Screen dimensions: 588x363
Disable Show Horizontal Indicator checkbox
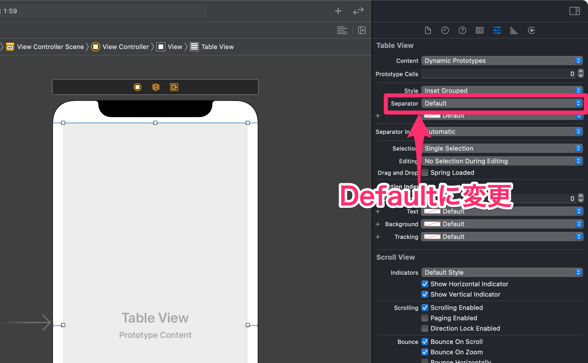click(x=425, y=284)
